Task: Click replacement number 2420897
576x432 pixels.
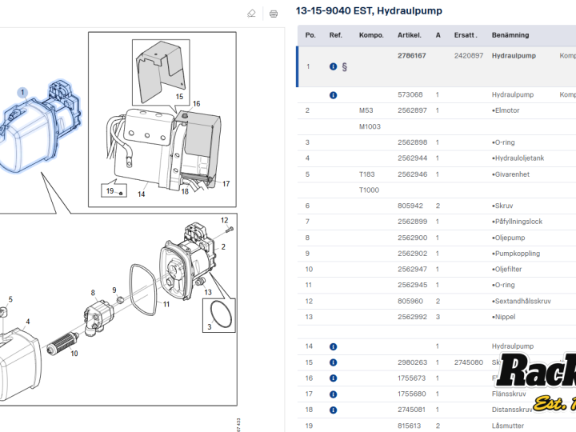Action: (468, 56)
